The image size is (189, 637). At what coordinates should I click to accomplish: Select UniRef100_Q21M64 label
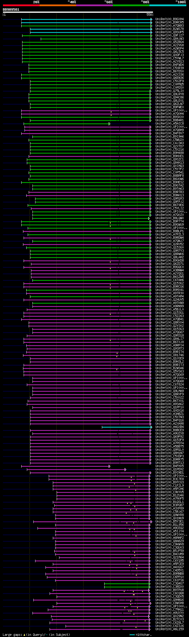(x=170, y=558)
